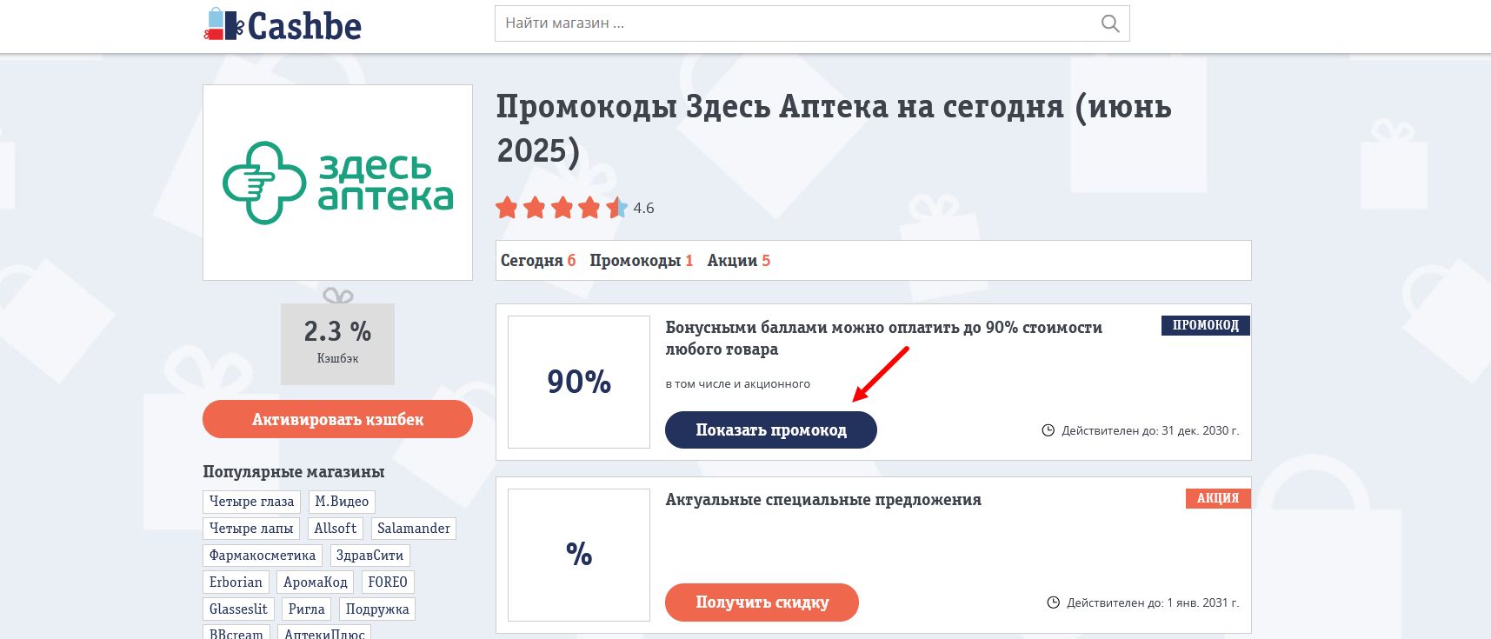Screen dimensions: 1491x639
Task: Click clock icon beside 31 дек. 2030 date
Action: 1048,430
